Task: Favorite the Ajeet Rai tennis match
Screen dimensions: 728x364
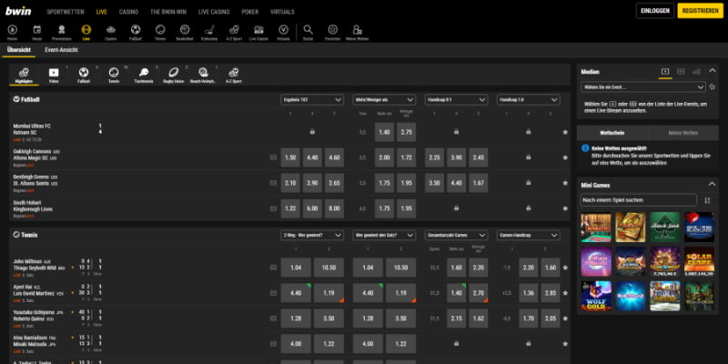Action: (565, 293)
